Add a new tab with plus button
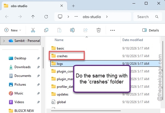Image resolution: width=165 pixels, height=113 pixels. pyautogui.click(x=73, y=6)
